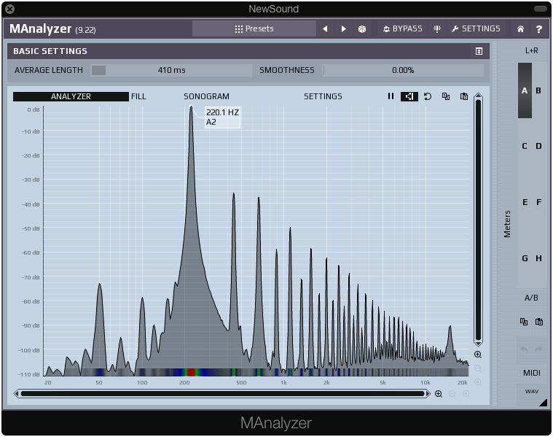The width and height of the screenshot is (553, 437).
Task: Toggle the BYPASS button
Action: 402,28
